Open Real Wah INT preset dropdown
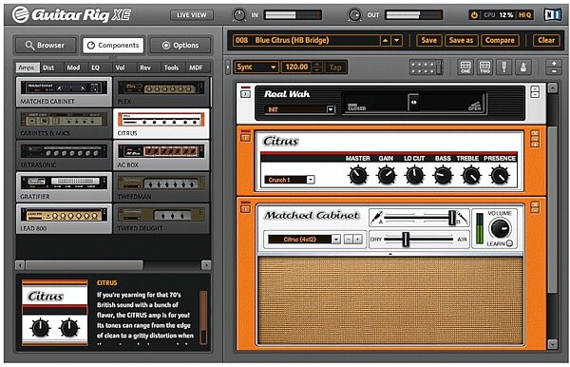 [300, 109]
